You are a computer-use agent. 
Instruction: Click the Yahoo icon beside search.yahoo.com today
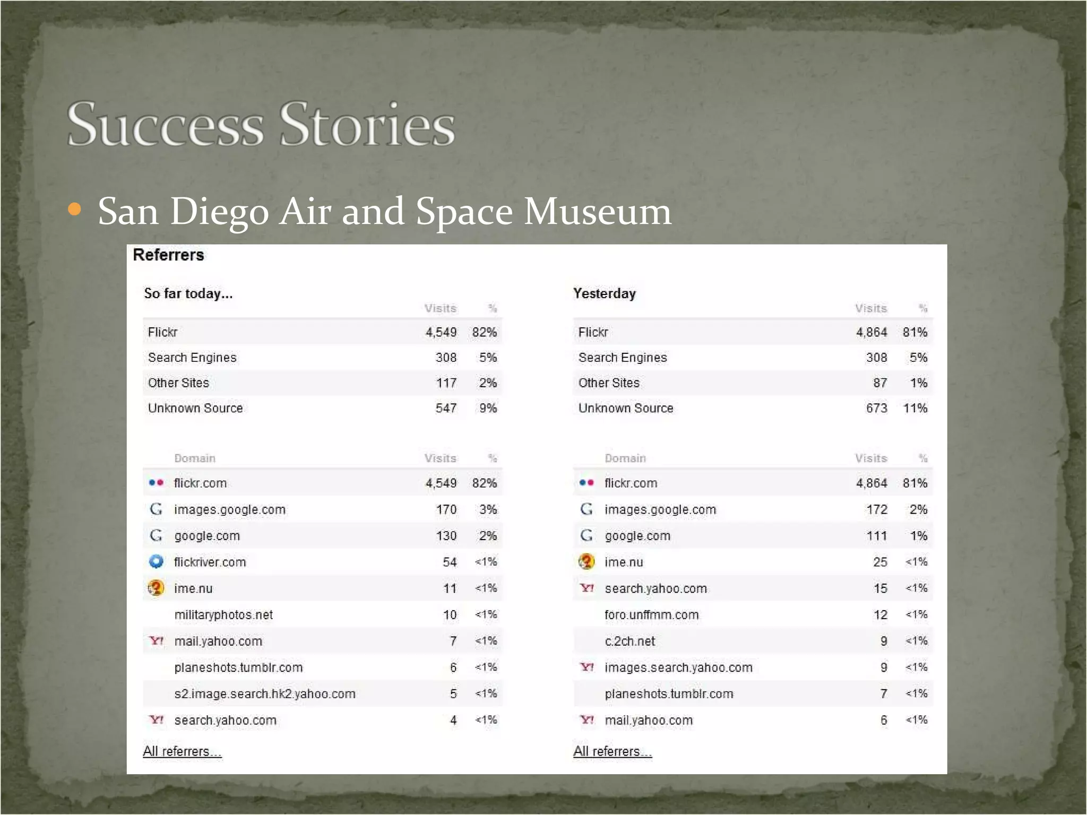point(156,719)
